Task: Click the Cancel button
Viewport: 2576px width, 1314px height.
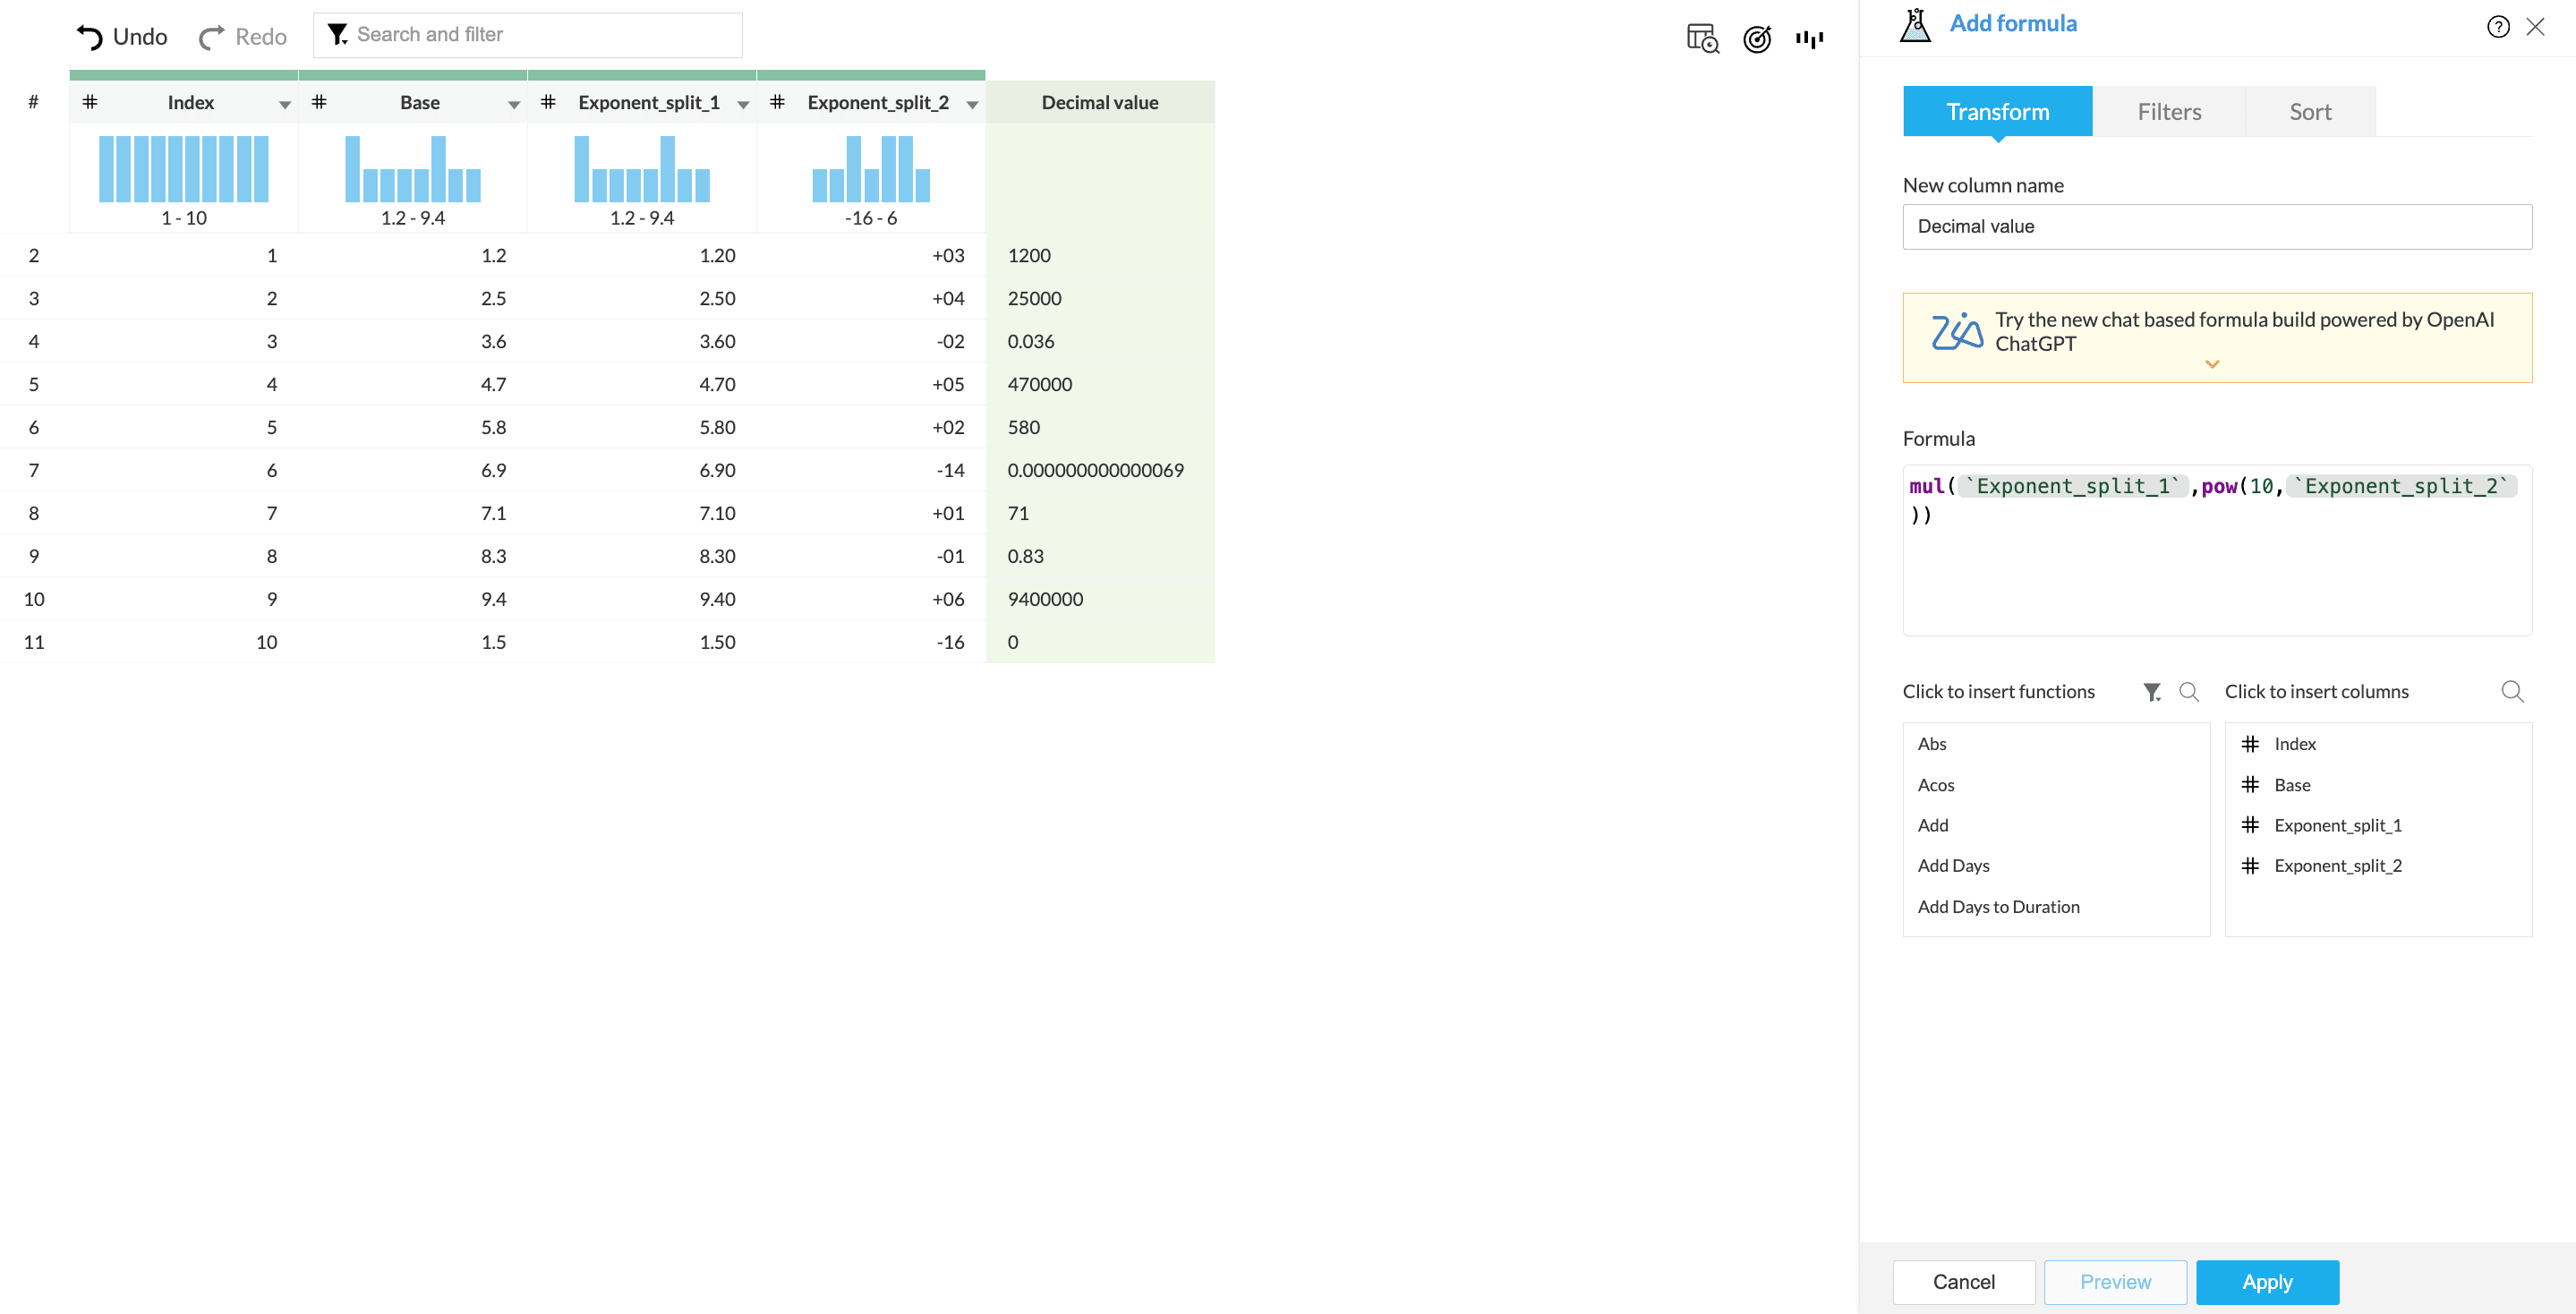Action: click(x=1963, y=1282)
